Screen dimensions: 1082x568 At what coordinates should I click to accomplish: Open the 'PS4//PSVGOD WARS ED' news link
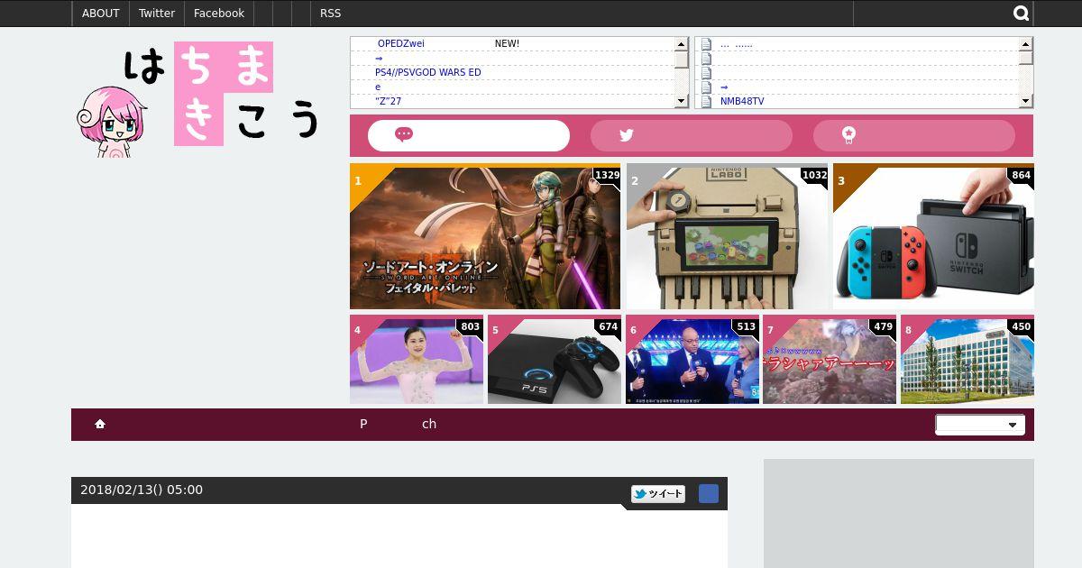click(x=428, y=72)
